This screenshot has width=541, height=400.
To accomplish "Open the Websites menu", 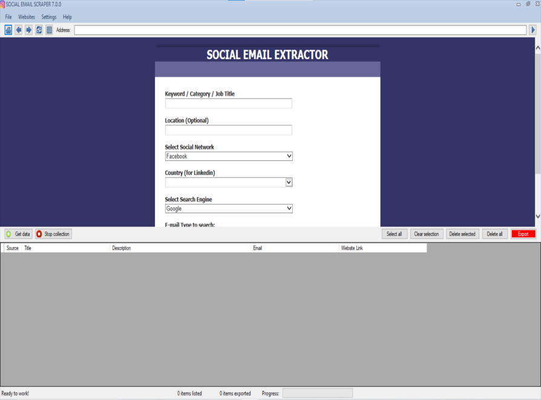I will [x=27, y=17].
